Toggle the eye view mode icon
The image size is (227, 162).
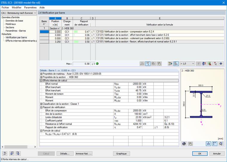(221, 64)
